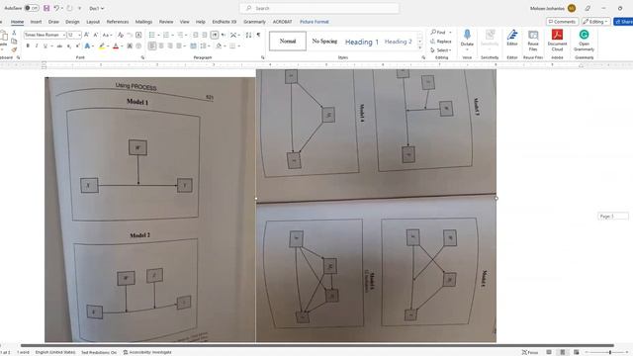633x356 pixels.
Task: Open the Select dropdown in Editing group
Action: coord(441,50)
